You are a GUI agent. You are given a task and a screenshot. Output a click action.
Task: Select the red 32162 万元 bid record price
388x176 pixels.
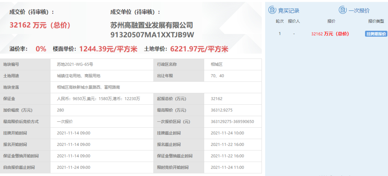(330, 34)
